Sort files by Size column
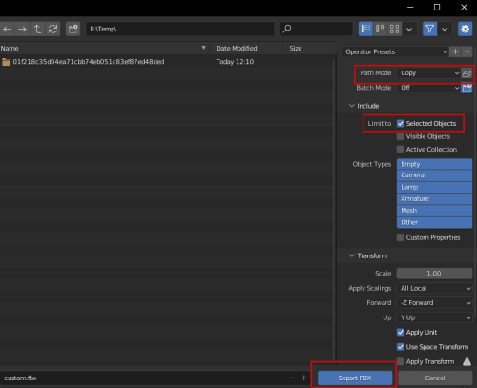Viewport: 477px width, 388px height. (296, 49)
